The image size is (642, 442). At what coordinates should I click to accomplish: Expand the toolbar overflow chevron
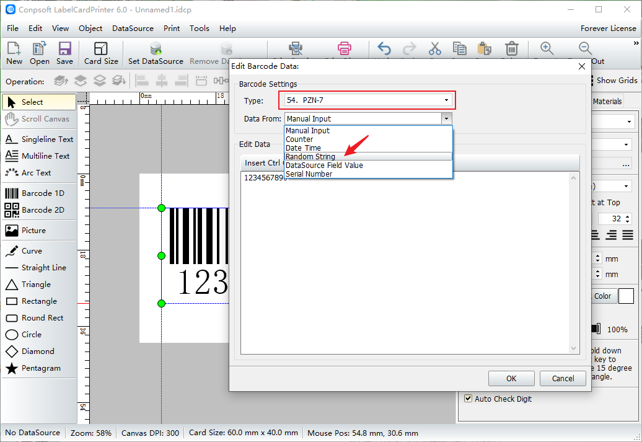point(636,43)
